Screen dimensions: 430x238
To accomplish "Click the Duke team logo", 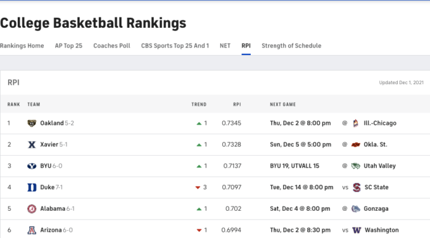I will click(x=32, y=187).
